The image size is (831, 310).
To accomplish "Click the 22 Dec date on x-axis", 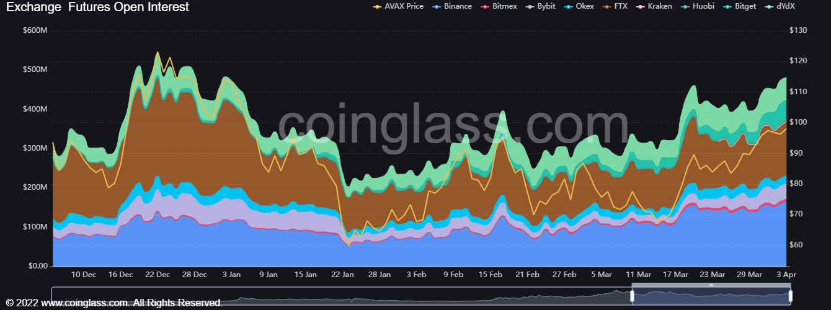I will (x=158, y=275).
